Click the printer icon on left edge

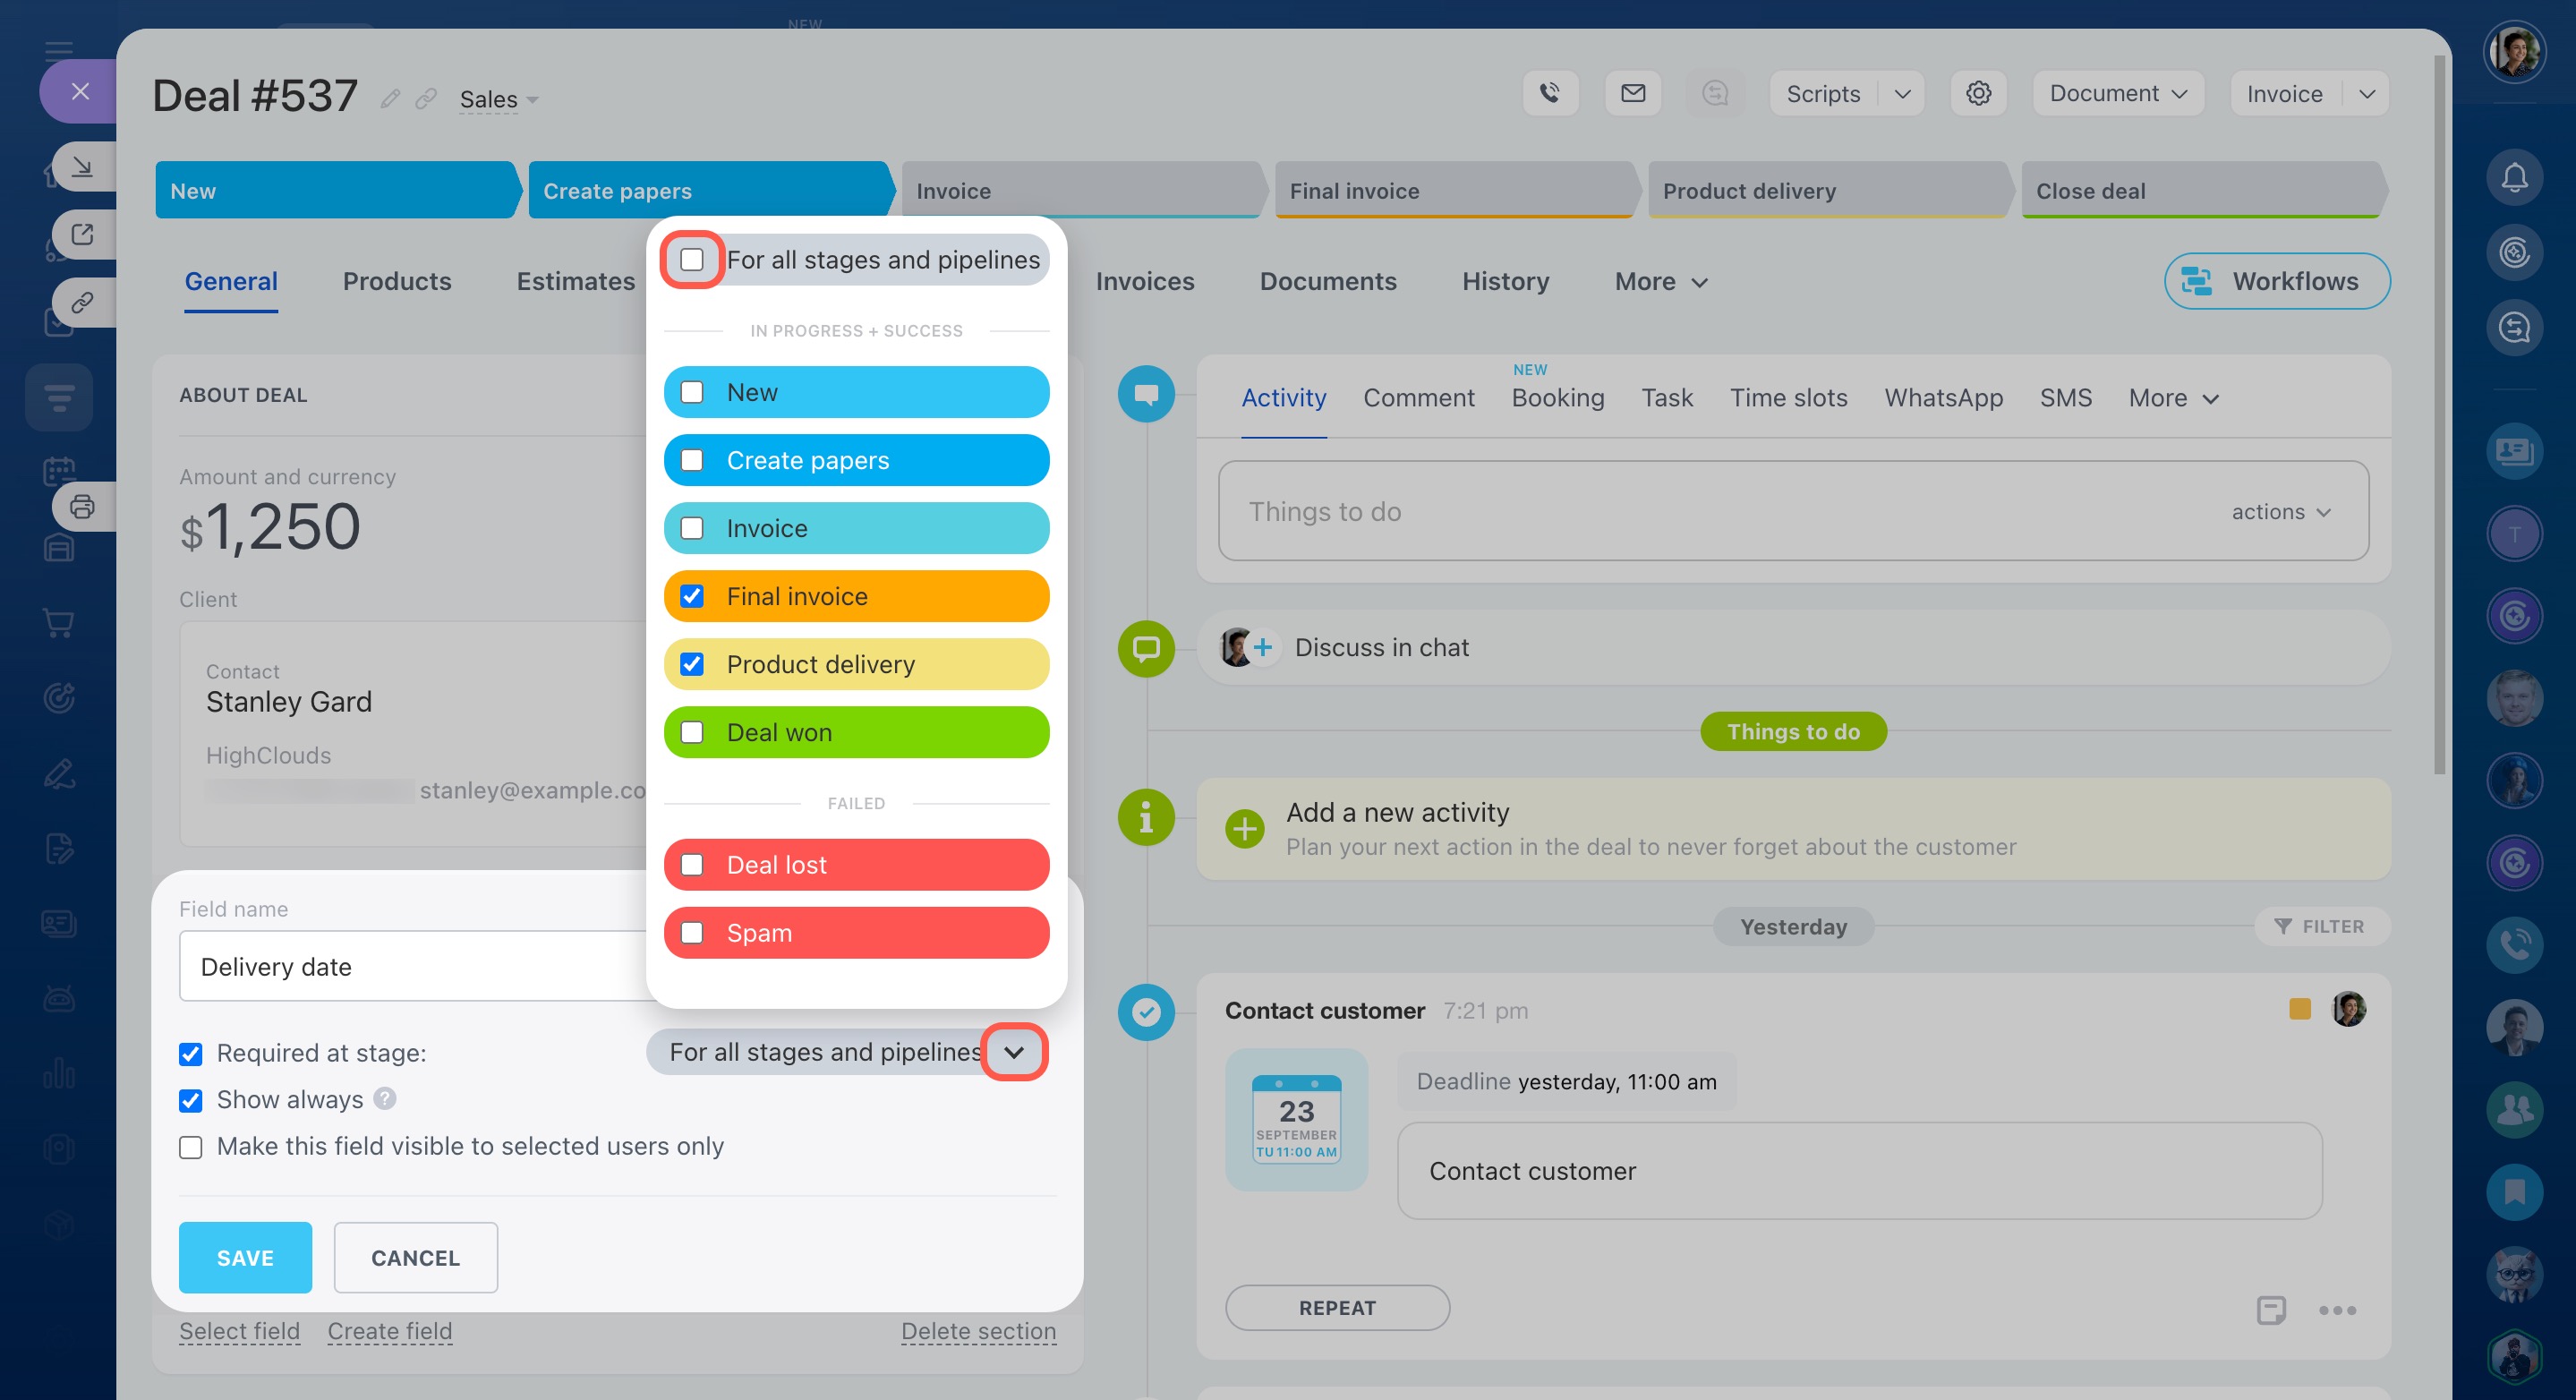click(x=83, y=507)
